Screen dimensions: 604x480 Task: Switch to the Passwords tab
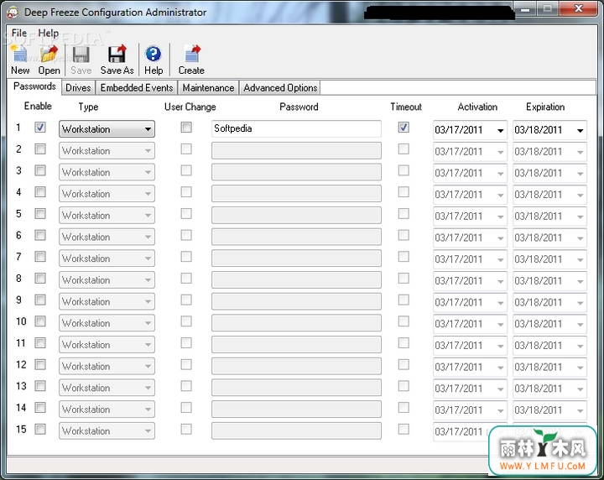34,86
